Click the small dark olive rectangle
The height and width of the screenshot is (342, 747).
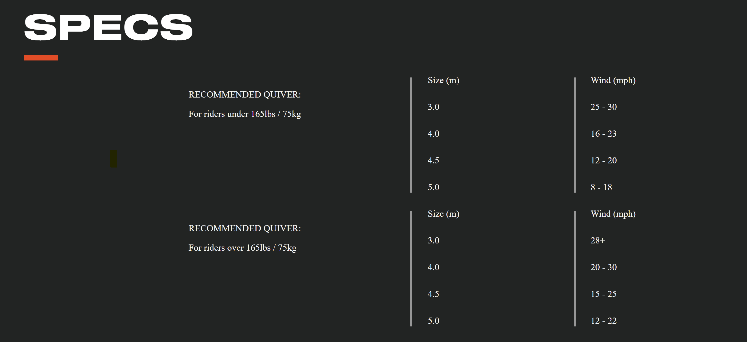coord(114,158)
